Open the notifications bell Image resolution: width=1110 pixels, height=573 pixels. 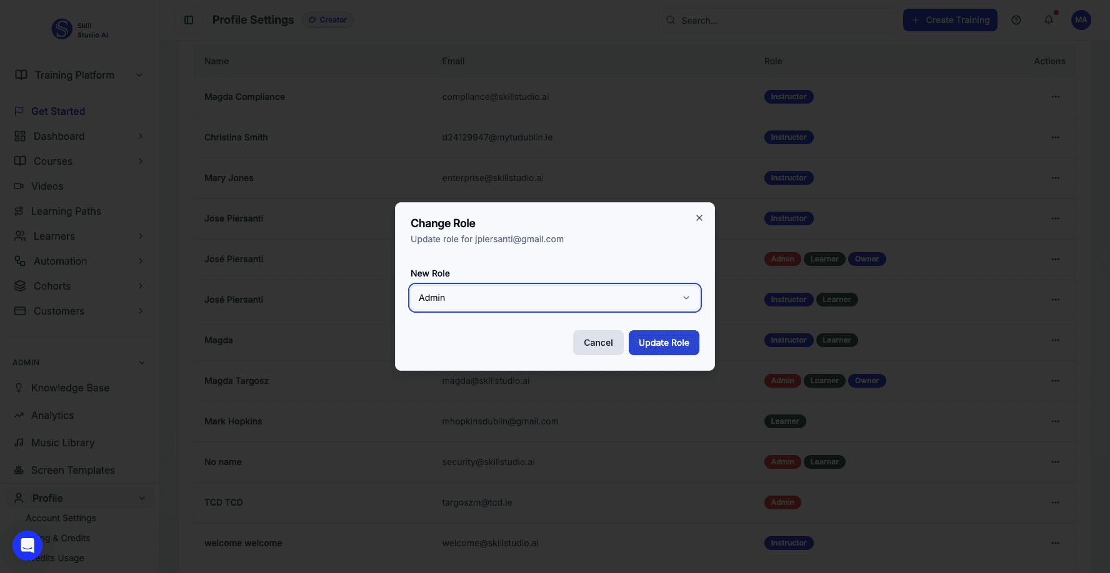(x=1048, y=20)
